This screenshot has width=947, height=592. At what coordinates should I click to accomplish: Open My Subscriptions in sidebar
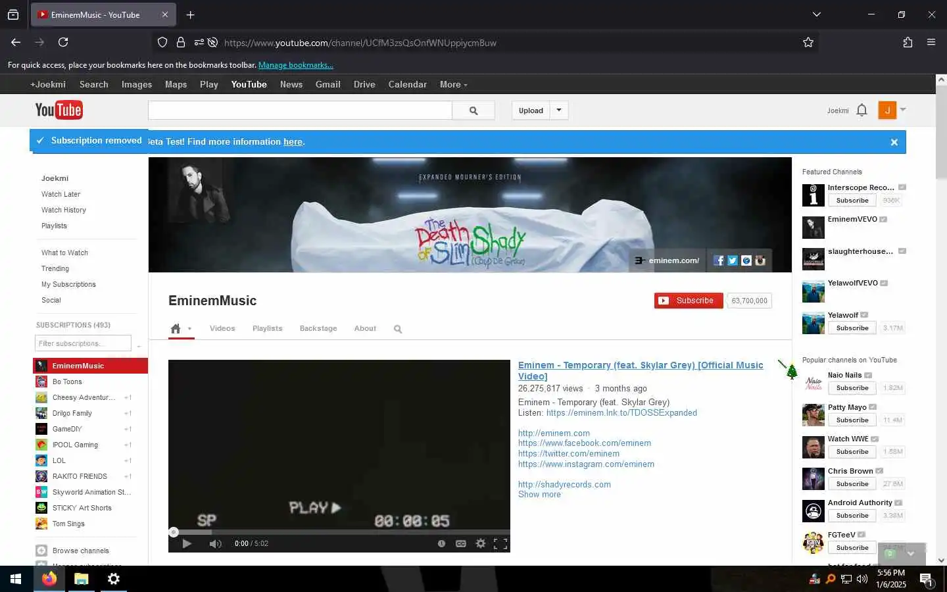tap(68, 284)
